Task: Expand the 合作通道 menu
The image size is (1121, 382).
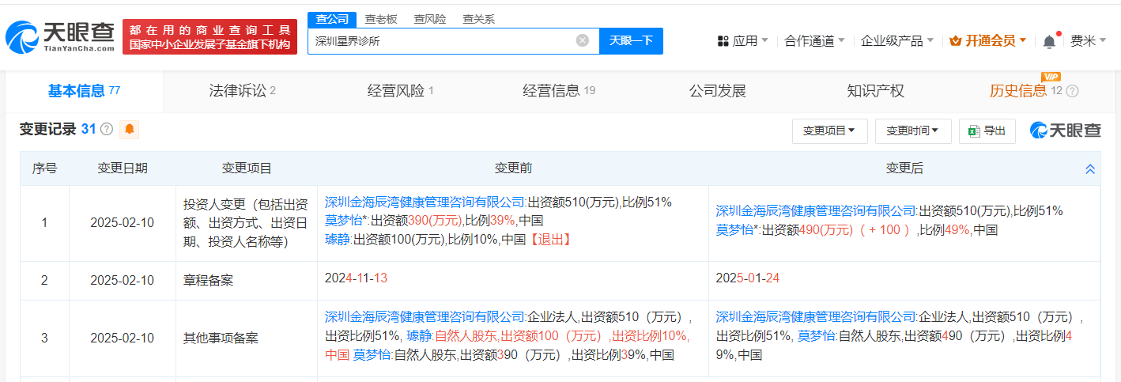Action: [x=814, y=40]
